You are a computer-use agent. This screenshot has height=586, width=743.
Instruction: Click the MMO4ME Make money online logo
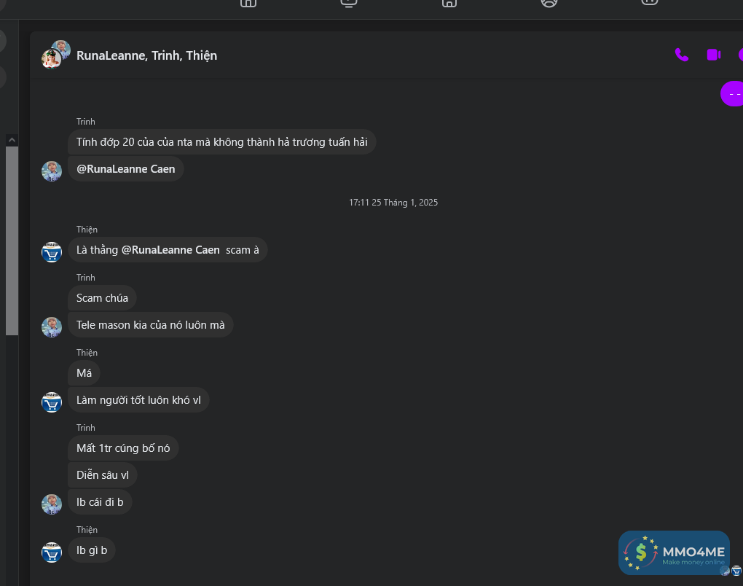tap(674, 552)
